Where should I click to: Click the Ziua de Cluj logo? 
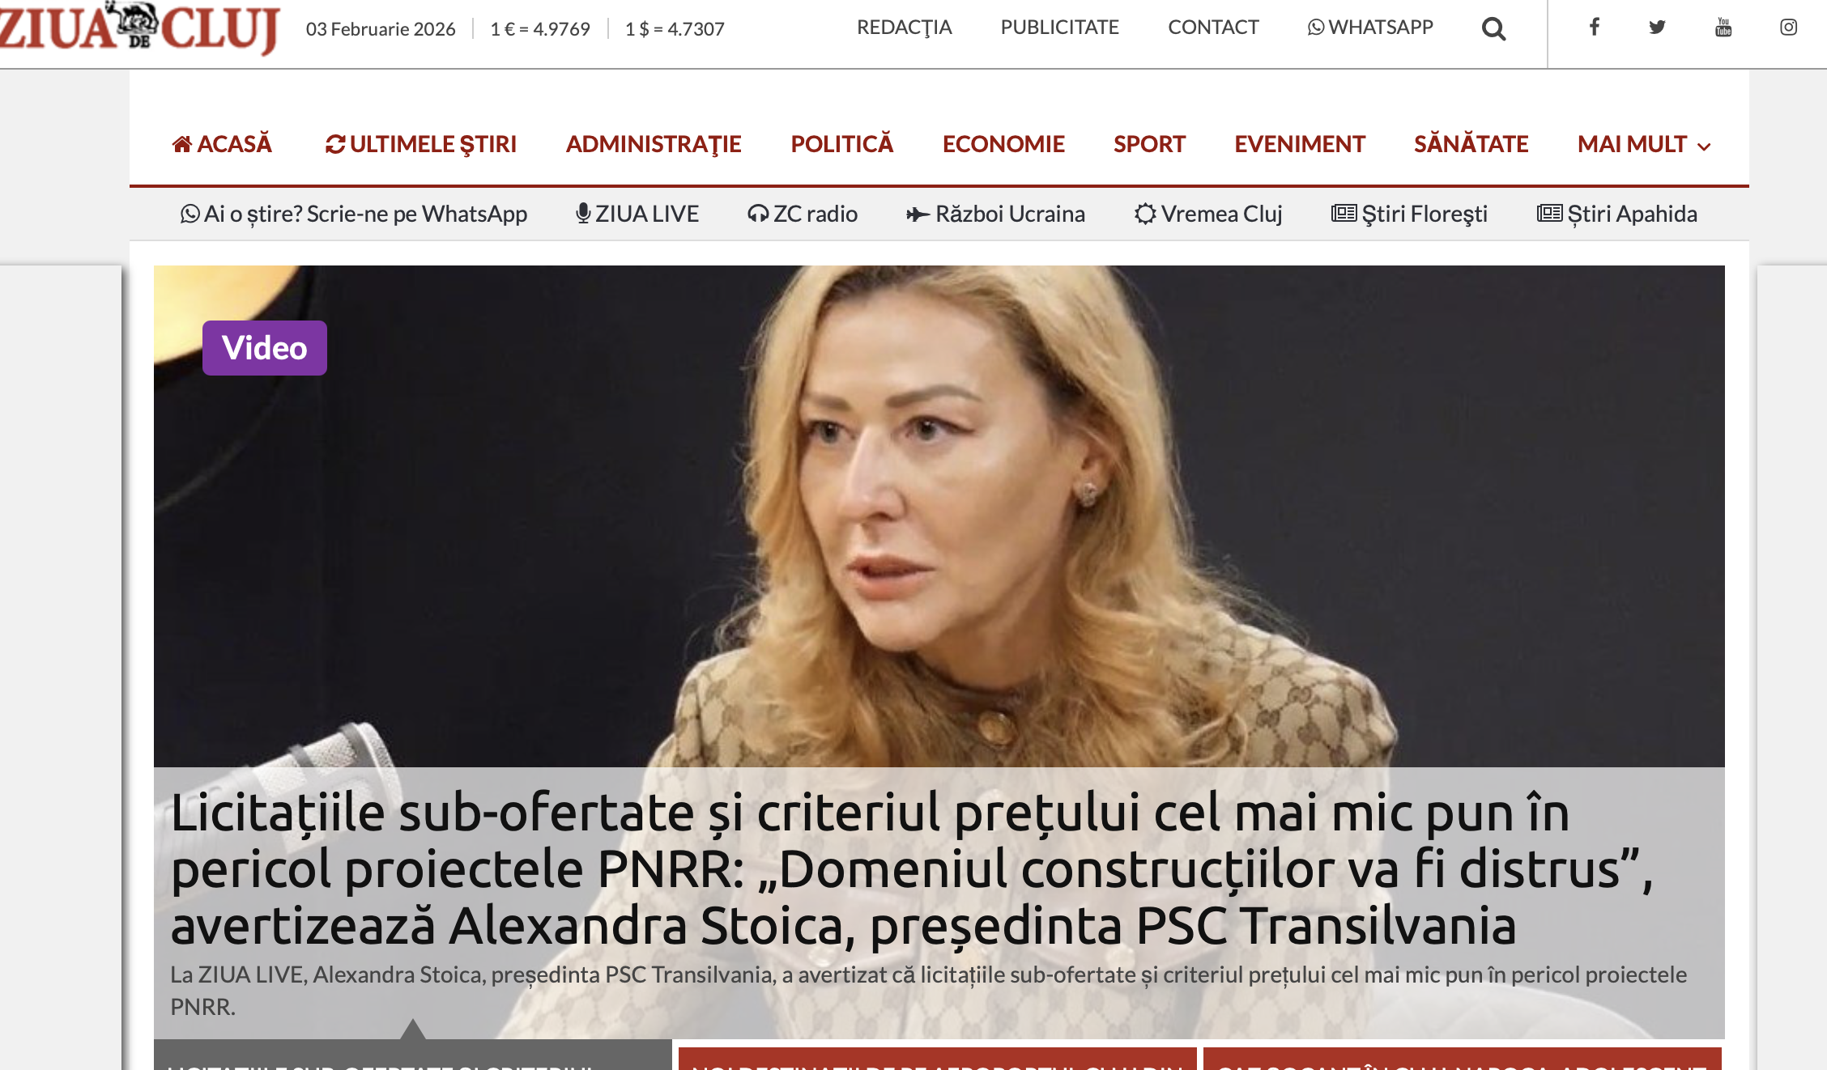139,28
